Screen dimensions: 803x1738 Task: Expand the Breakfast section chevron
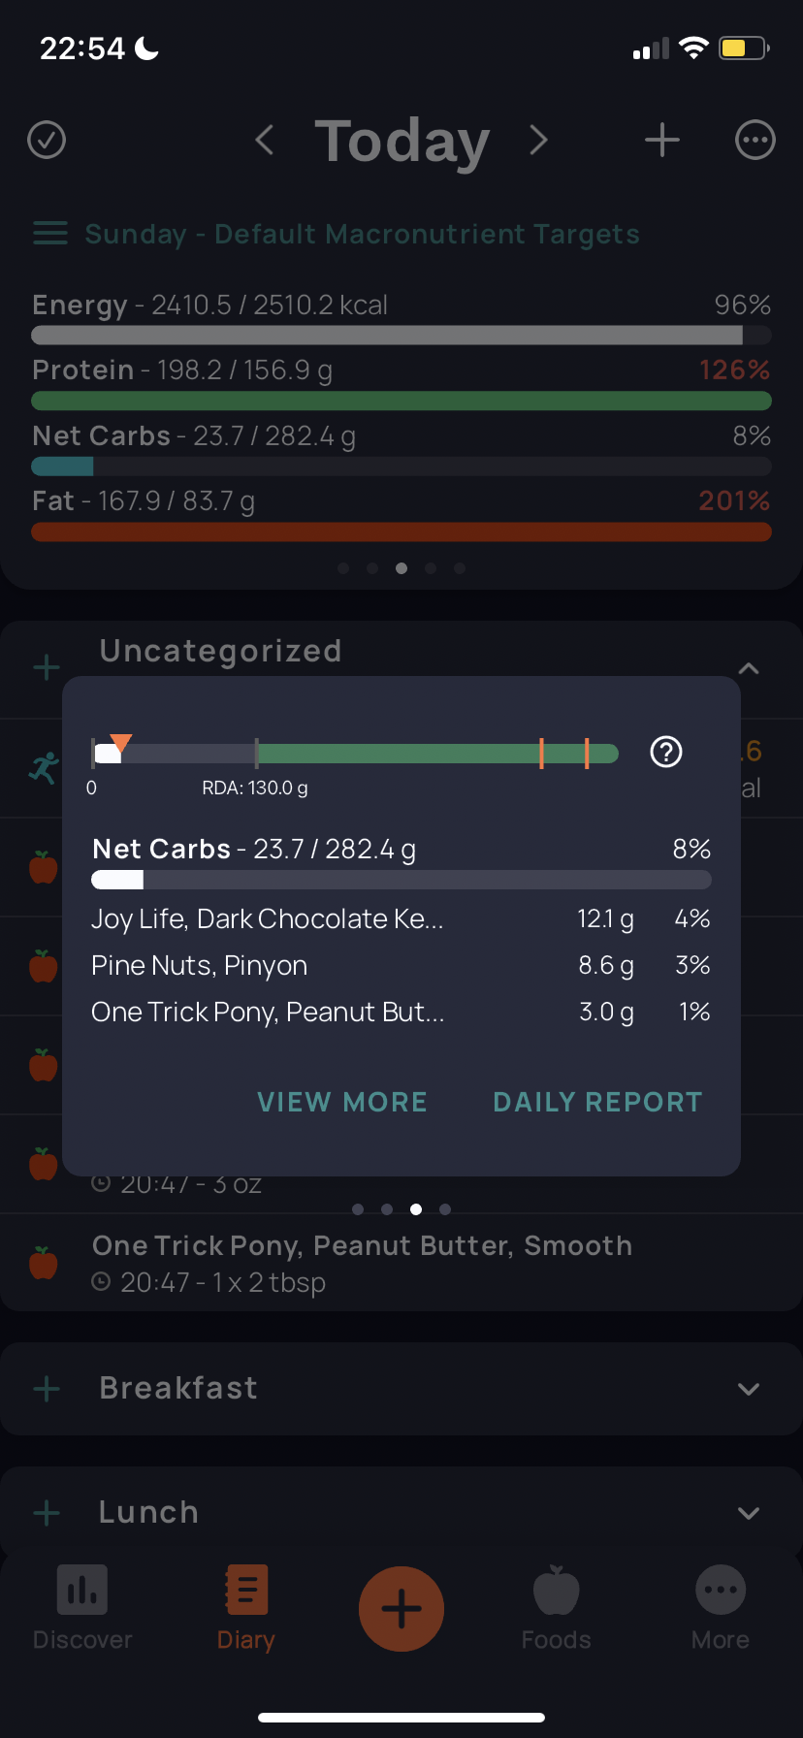(749, 1389)
